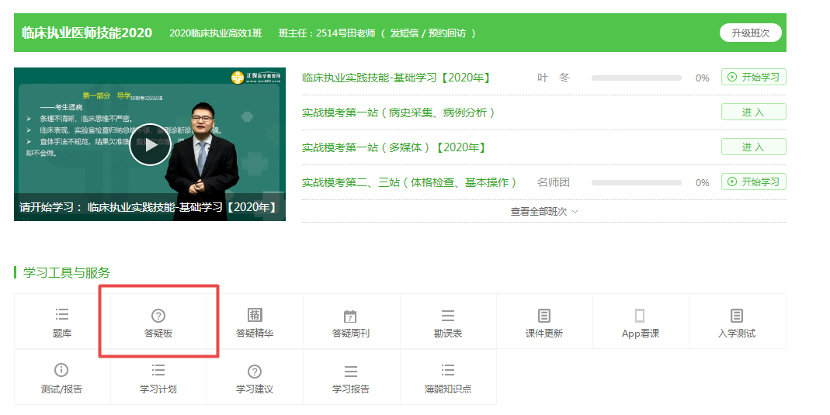This screenshot has width=830, height=415.
Task: Open the 测试/报告 info icon
Action: [x=61, y=371]
